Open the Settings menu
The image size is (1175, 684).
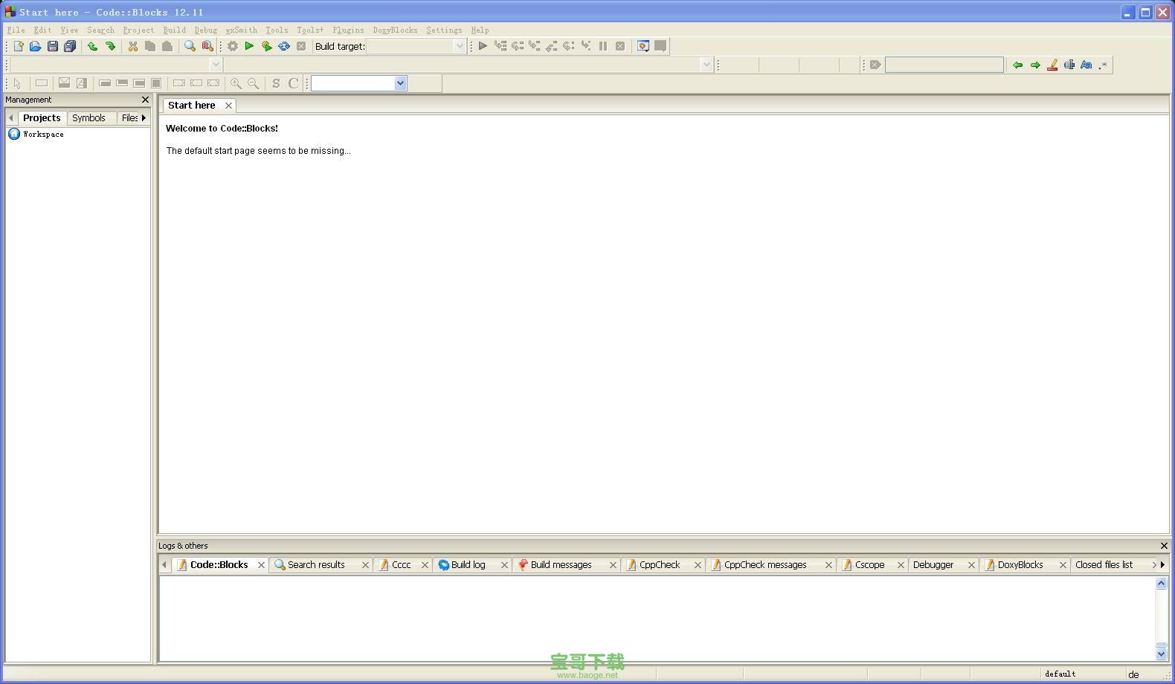pos(444,30)
